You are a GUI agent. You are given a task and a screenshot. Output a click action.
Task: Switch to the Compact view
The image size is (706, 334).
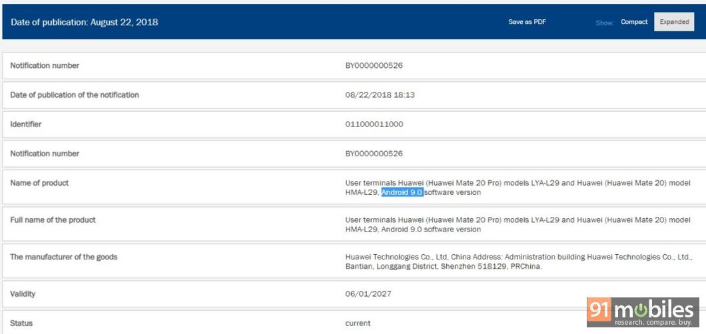pos(634,21)
